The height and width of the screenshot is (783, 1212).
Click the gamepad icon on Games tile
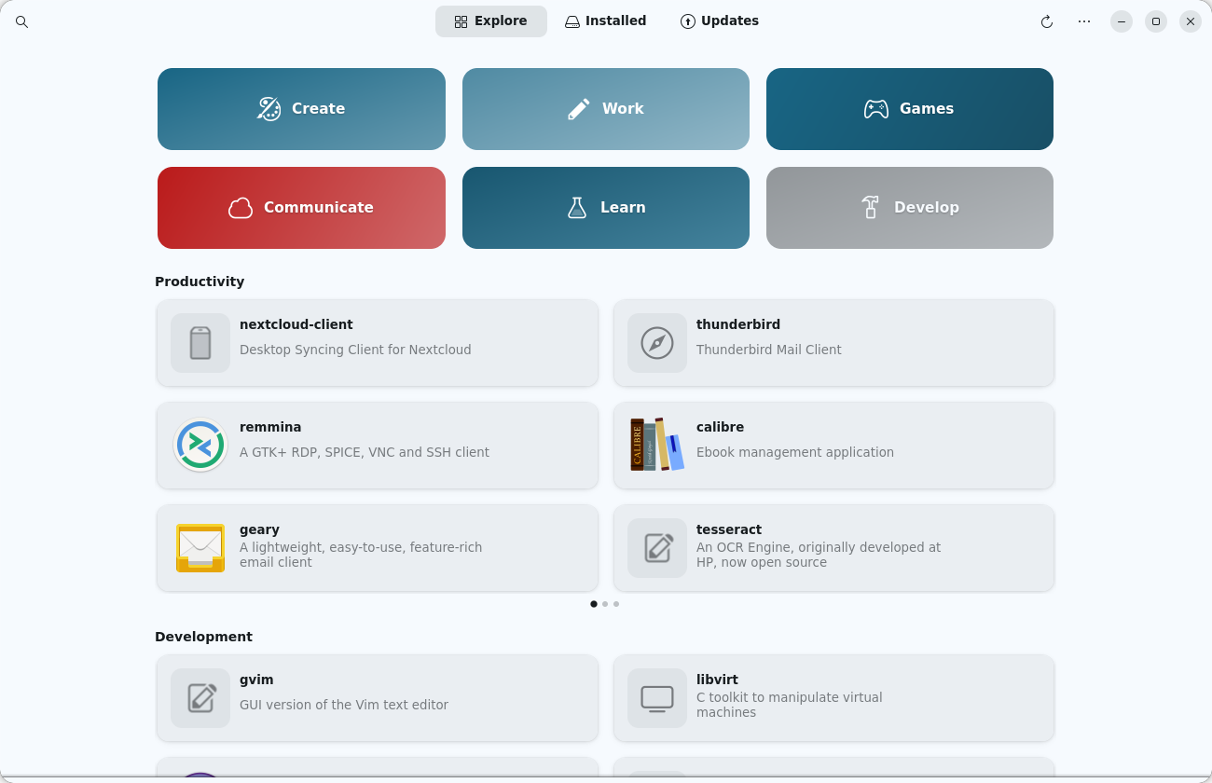[876, 109]
